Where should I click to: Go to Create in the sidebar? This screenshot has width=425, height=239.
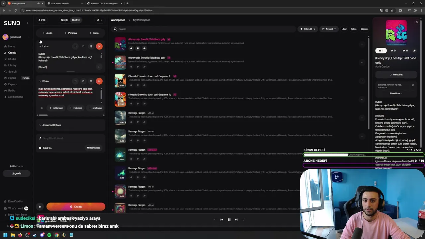click(12, 53)
